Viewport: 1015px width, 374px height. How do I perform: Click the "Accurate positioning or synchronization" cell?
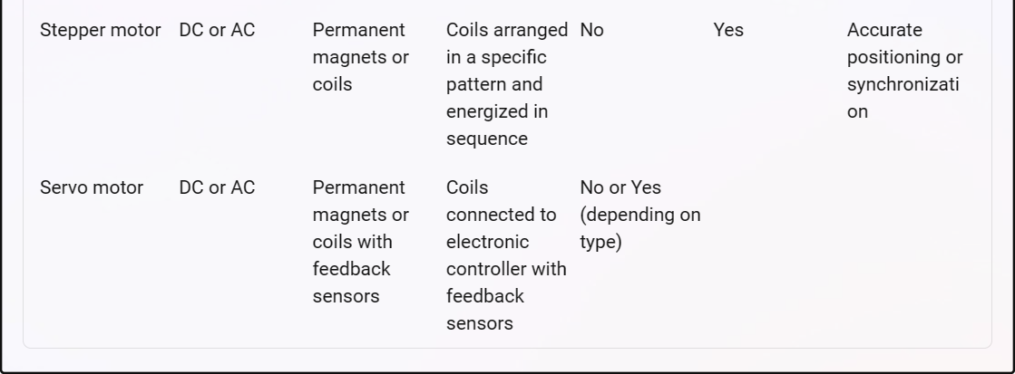[x=904, y=71]
